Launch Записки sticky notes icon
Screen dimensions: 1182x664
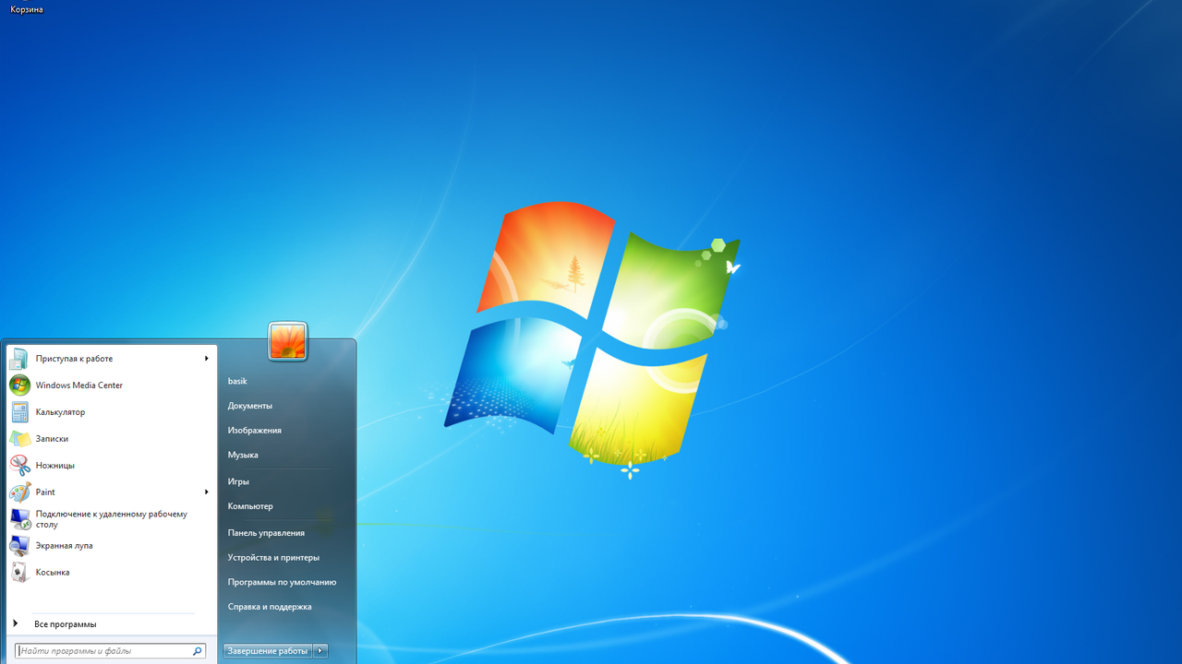point(19,439)
